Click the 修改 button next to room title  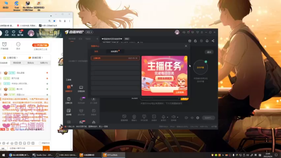tap(127, 39)
